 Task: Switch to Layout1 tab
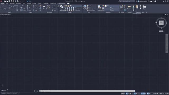coord(9,93)
